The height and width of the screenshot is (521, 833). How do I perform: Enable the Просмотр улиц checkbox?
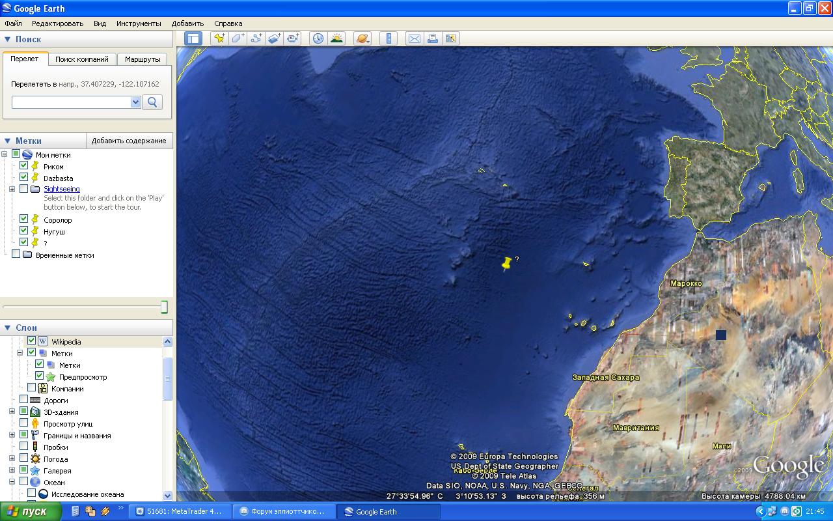pos(23,423)
